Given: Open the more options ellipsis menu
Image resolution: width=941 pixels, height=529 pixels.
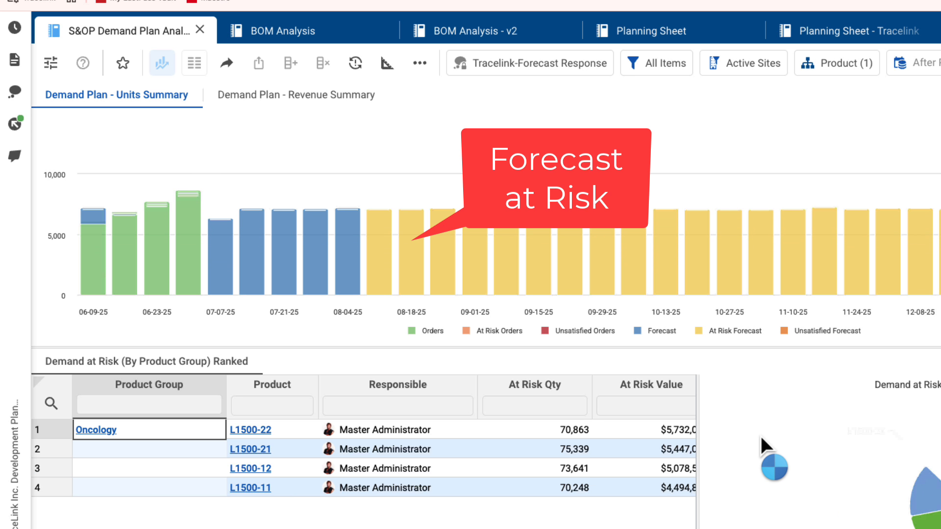Looking at the screenshot, I should coord(420,63).
